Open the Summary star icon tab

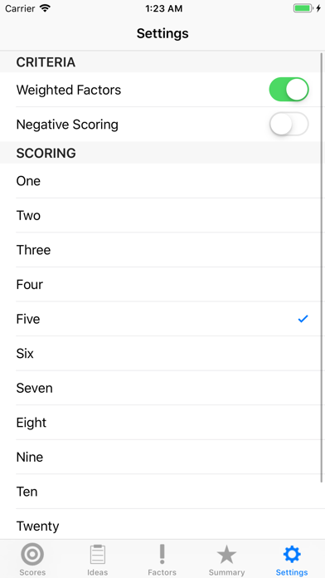point(226,560)
